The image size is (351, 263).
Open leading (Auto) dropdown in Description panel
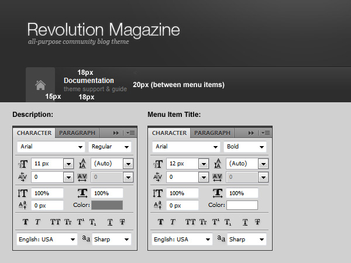tap(128, 164)
